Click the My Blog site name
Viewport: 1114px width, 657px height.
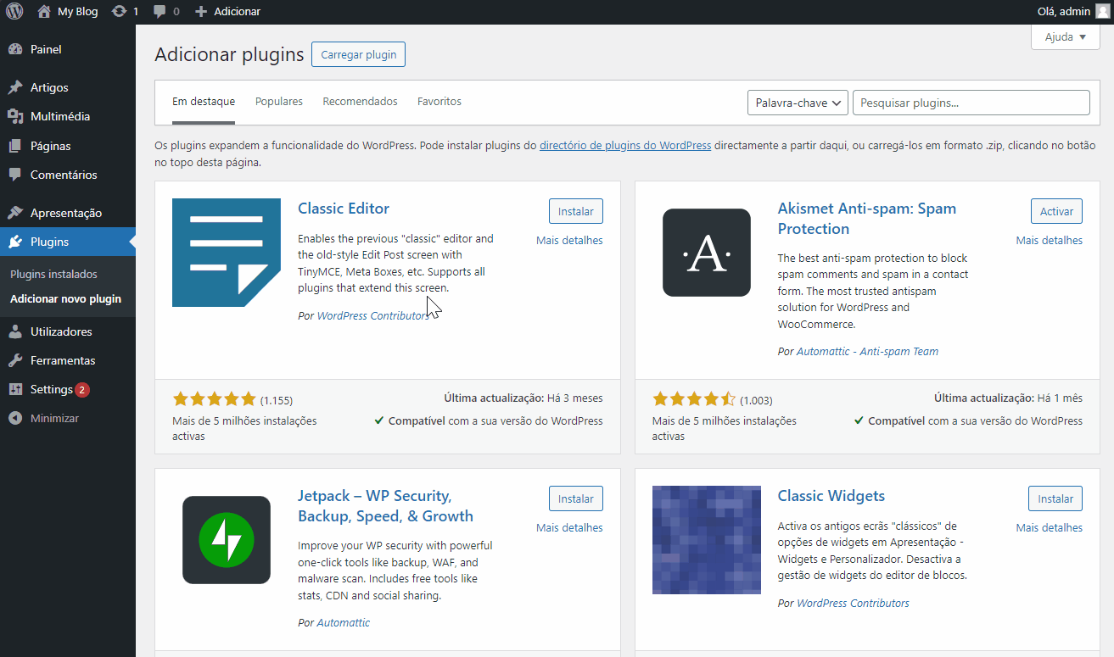click(77, 12)
